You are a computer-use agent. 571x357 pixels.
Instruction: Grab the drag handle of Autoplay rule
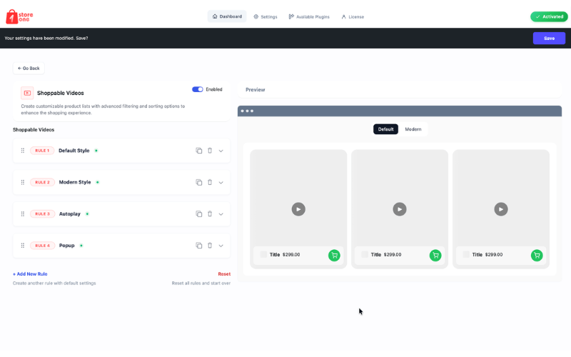(x=23, y=213)
